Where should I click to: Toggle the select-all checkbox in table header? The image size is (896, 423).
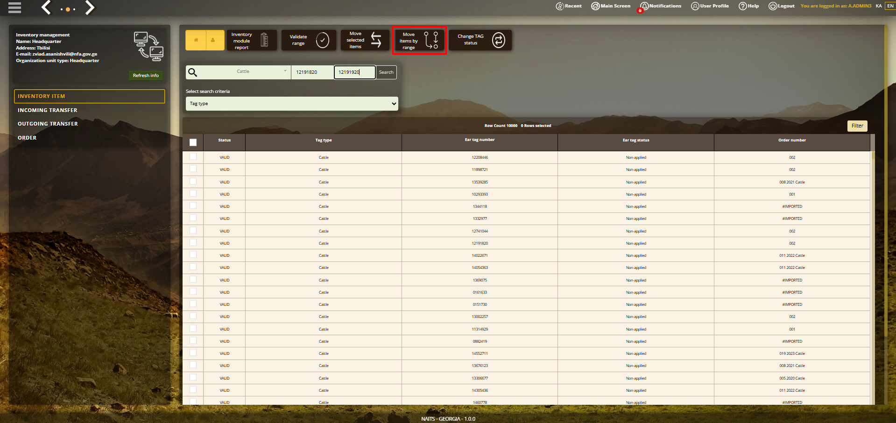click(193, 142)
